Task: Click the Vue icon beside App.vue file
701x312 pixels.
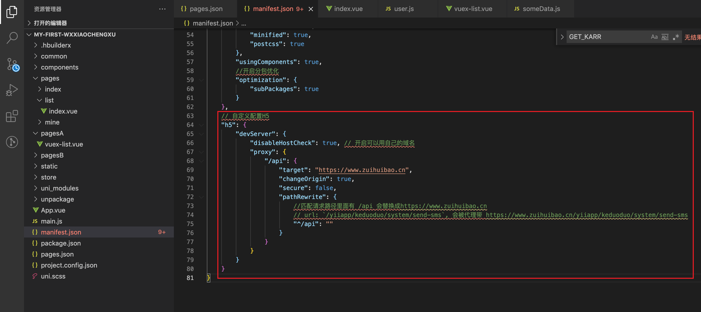Action: click(x=35, y=210)
